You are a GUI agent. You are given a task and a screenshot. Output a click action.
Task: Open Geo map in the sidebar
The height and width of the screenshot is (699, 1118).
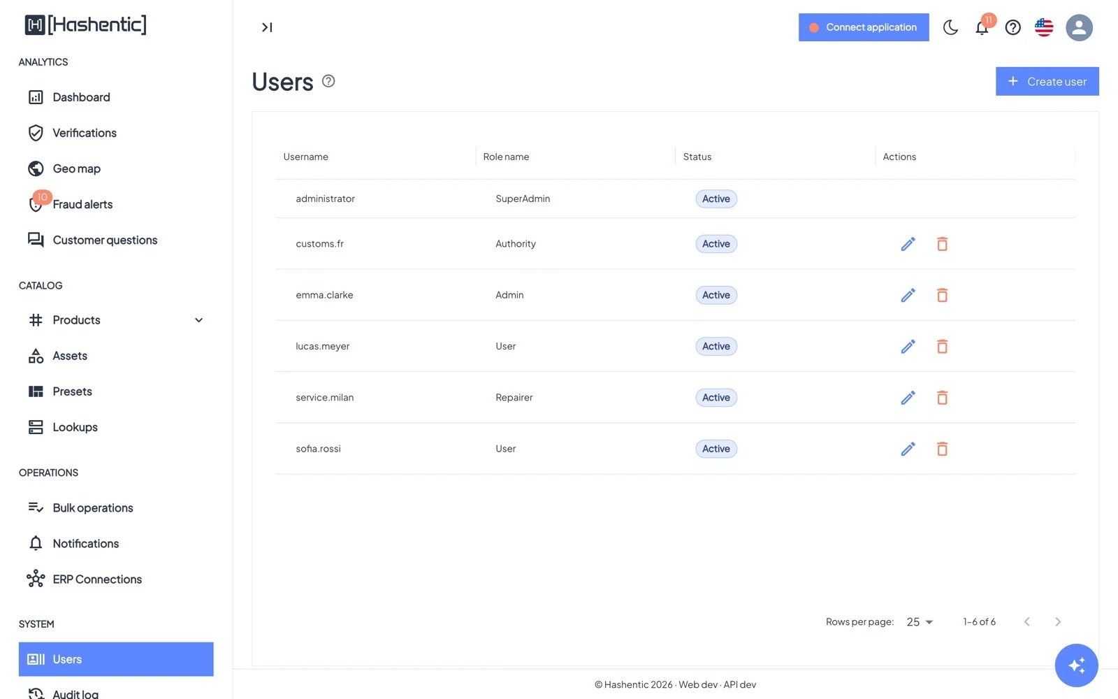tap(116, 168)
